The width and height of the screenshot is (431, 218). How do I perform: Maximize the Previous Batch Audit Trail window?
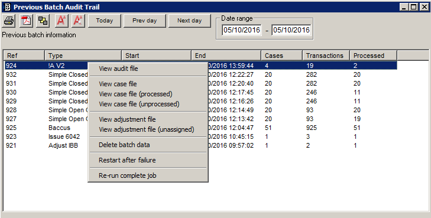pos(413,7)
